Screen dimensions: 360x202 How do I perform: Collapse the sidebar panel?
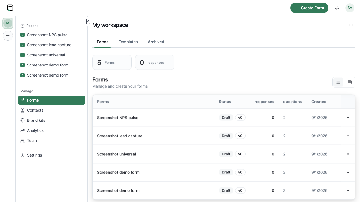(x=87, y=21)
